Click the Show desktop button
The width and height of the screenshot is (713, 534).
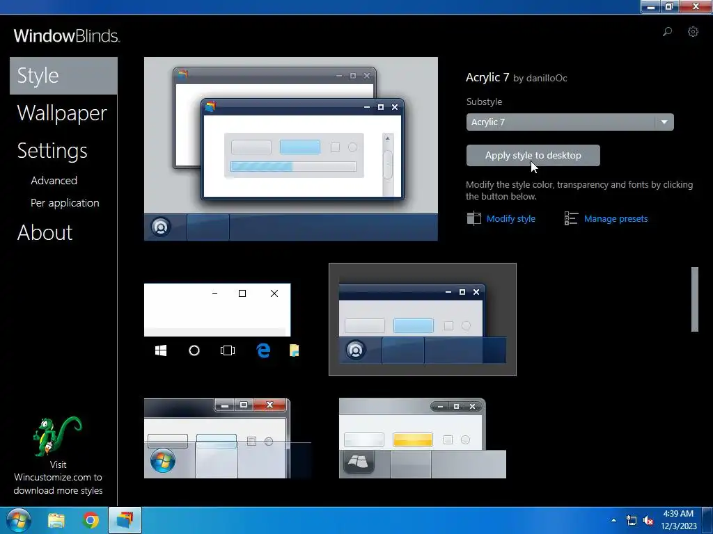(x=707, y=520)
